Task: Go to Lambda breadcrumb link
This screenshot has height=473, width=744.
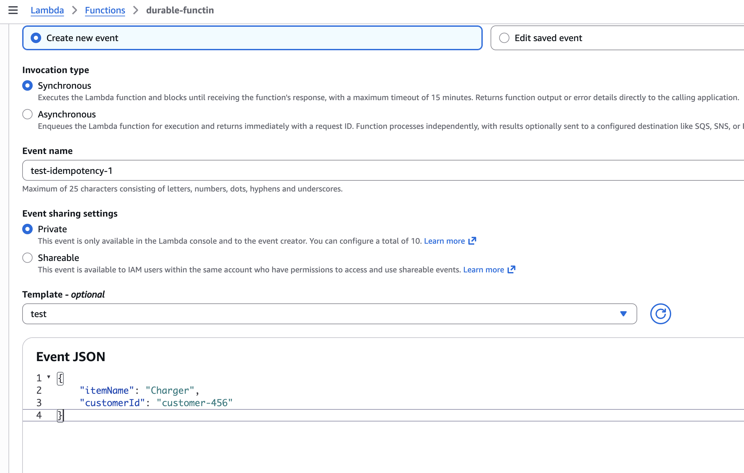Action: [x=47, y=10]
